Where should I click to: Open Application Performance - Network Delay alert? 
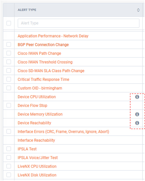coord(53,36)
